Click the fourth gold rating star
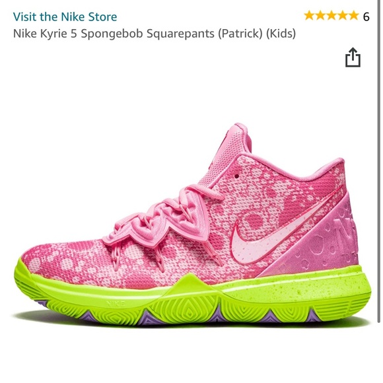This screenshot has height=383, width=383. pos(343,16)
